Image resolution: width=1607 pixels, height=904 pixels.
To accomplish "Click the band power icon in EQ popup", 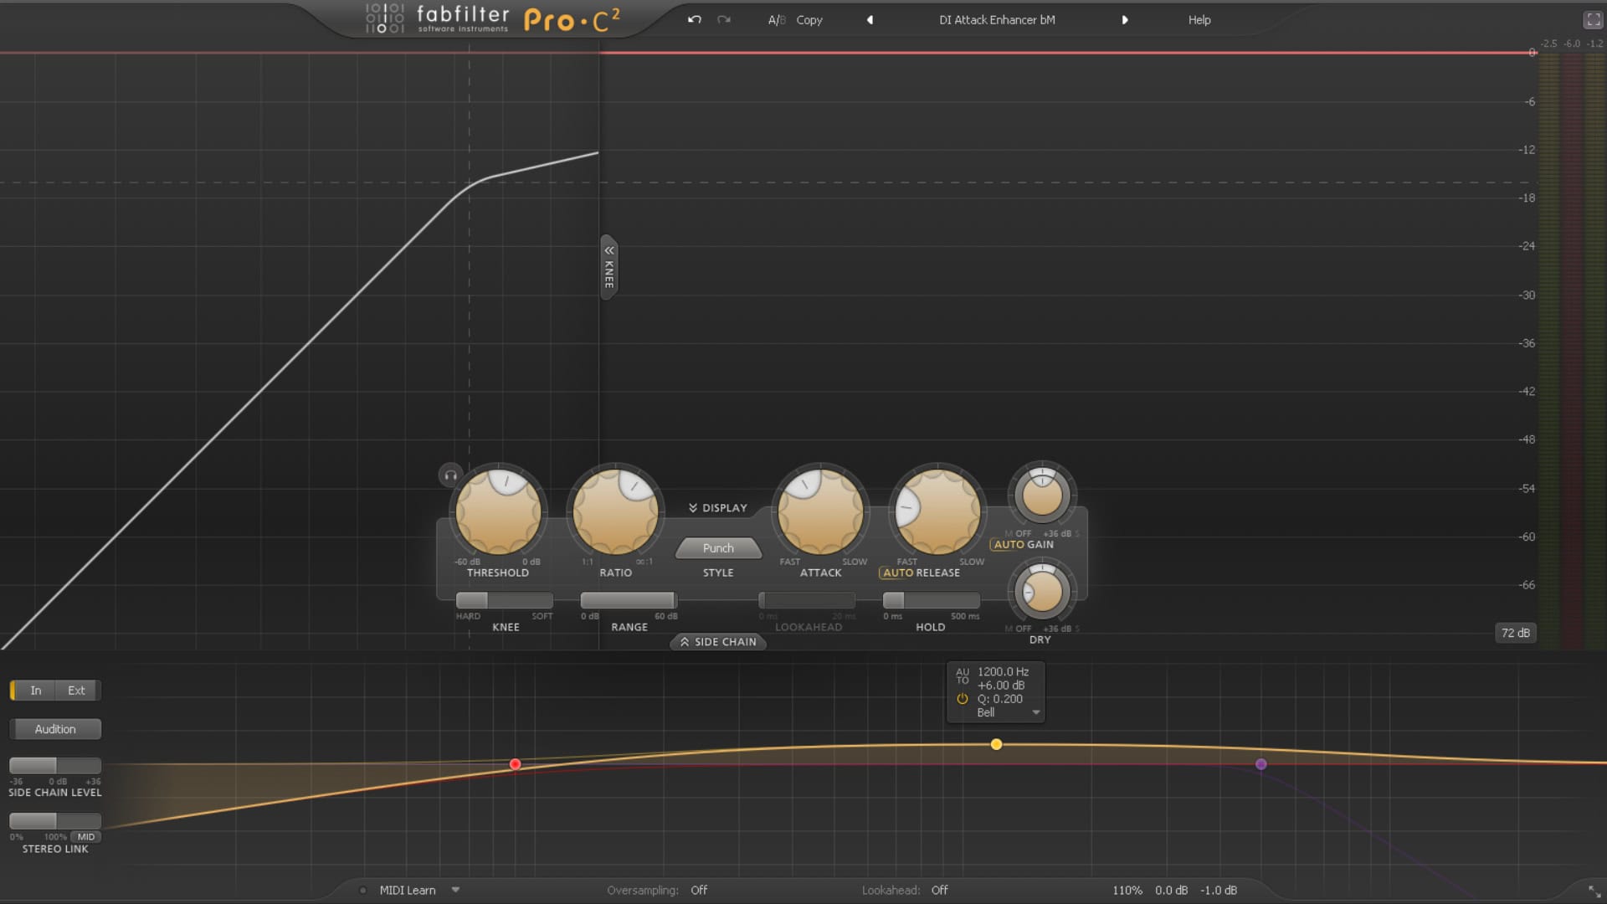I will 963,699.
